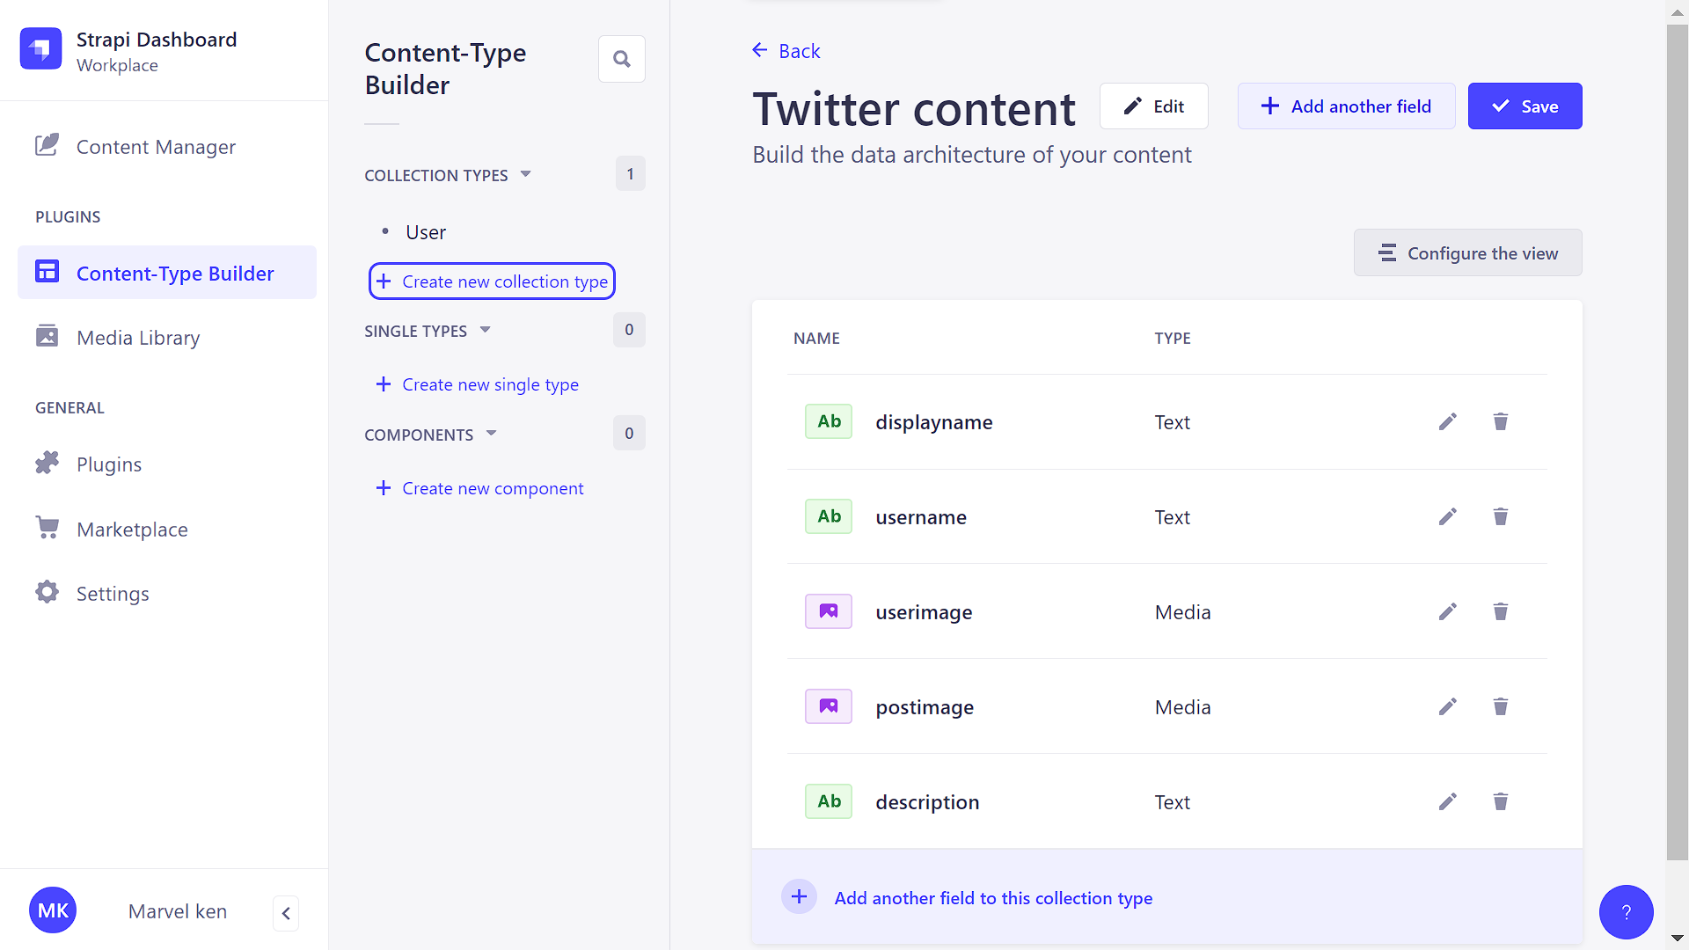The width and height of the screenshot is (1689, 950).
Task: Create new single type
Action: (478, 384)
